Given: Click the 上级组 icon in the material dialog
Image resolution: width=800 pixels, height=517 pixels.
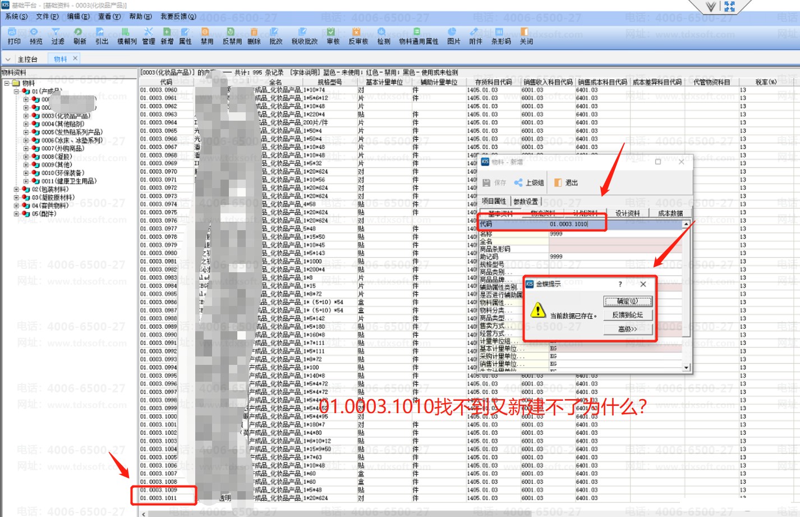Looking at the screenshot, I should (x=518, y=182).
